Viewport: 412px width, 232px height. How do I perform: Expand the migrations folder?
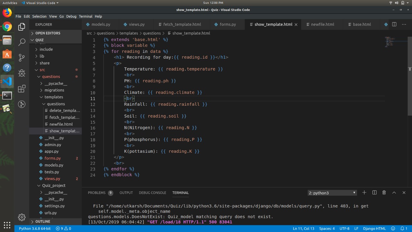click(x=54, y=90)
